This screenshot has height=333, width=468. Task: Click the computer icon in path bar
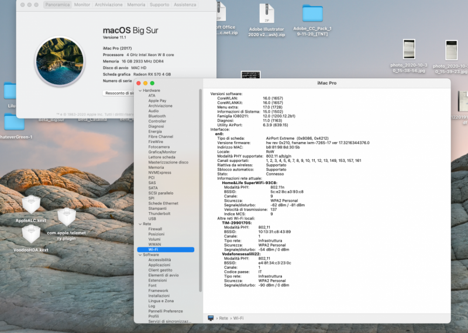(x=211, y=318)
